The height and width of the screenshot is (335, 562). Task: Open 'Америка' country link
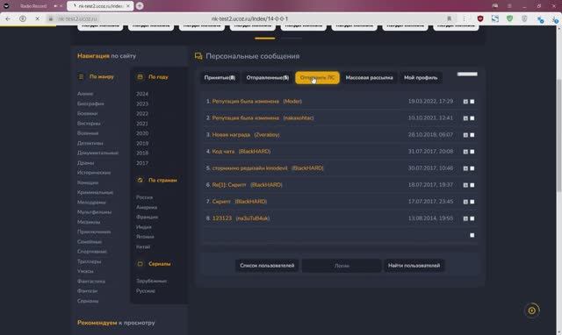pos(147,207)
